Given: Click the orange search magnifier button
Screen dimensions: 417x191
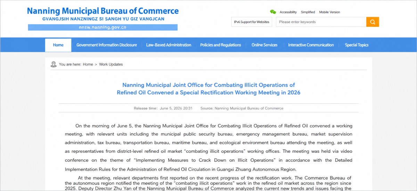Looking at the screenshot, I should [373, 22].
